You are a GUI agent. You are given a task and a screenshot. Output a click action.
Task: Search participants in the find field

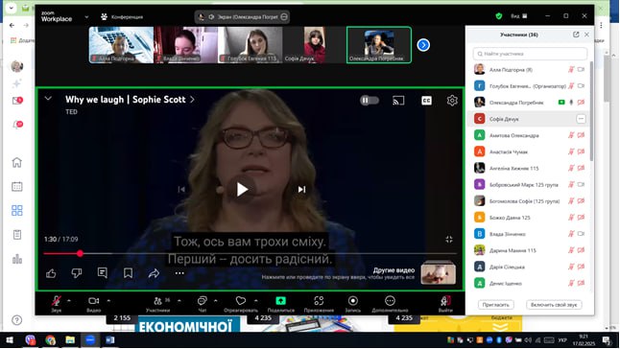(530, 54)
